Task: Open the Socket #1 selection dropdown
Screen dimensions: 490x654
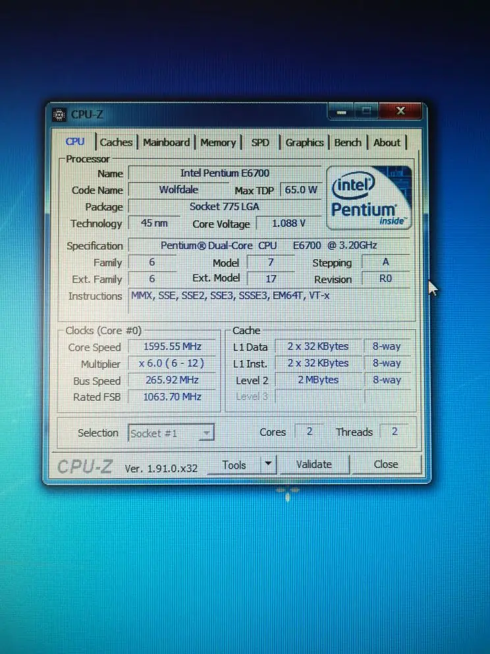Action: pos(171,433)
